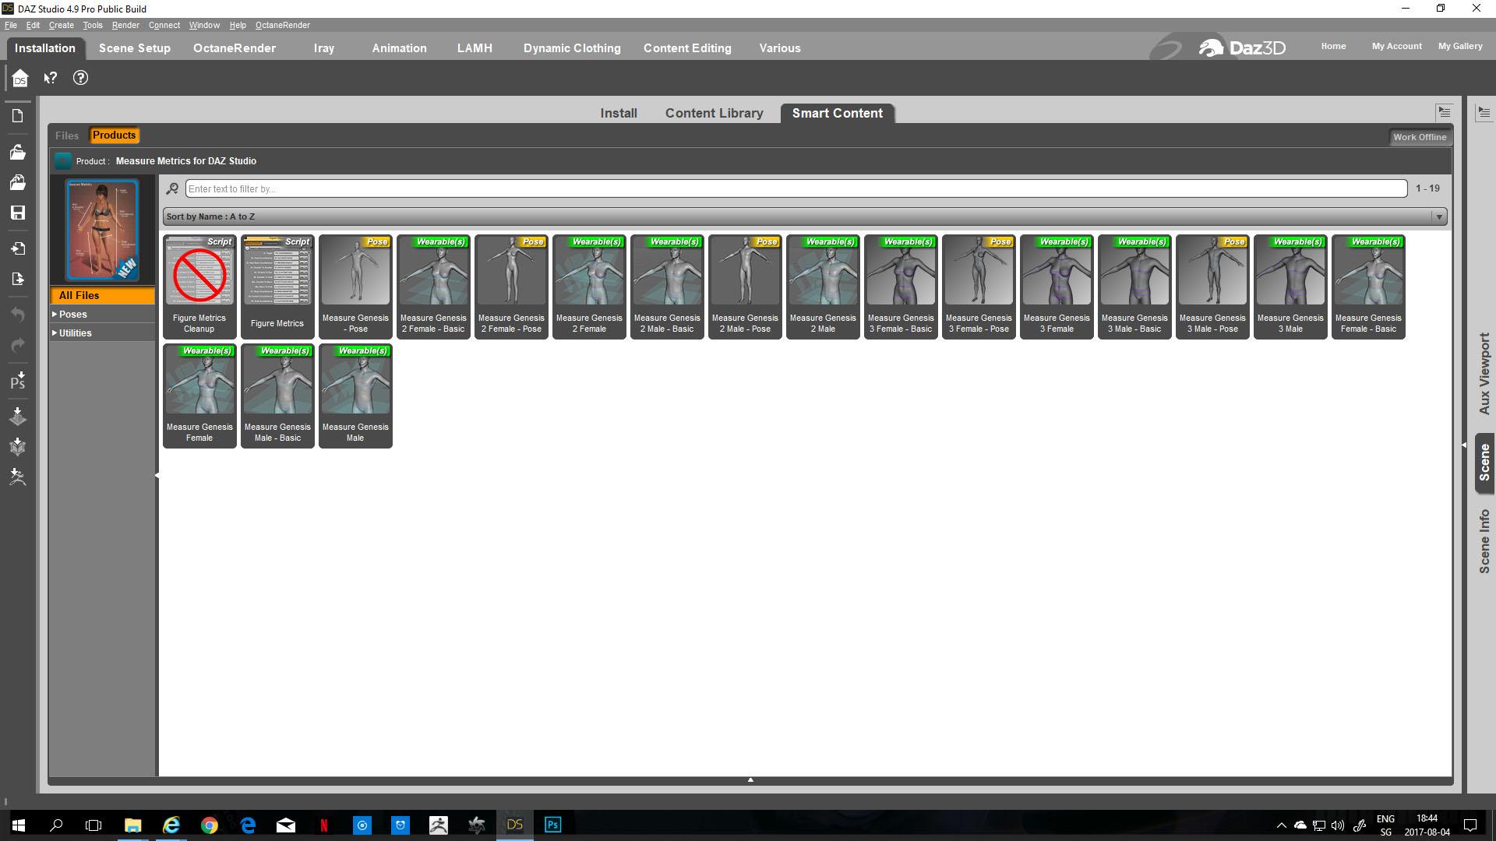Toggle Work Offline mode

pos(1419,137)
